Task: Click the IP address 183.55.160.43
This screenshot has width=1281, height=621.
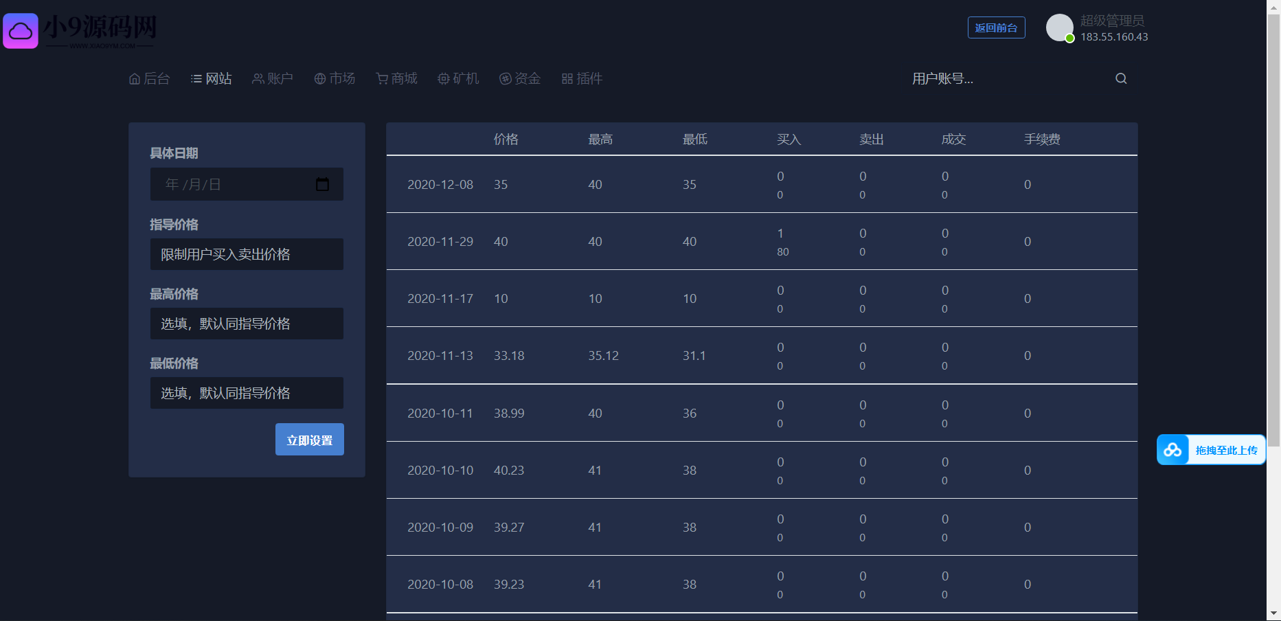Action: pyautogui.click(x=1114, y=37)
